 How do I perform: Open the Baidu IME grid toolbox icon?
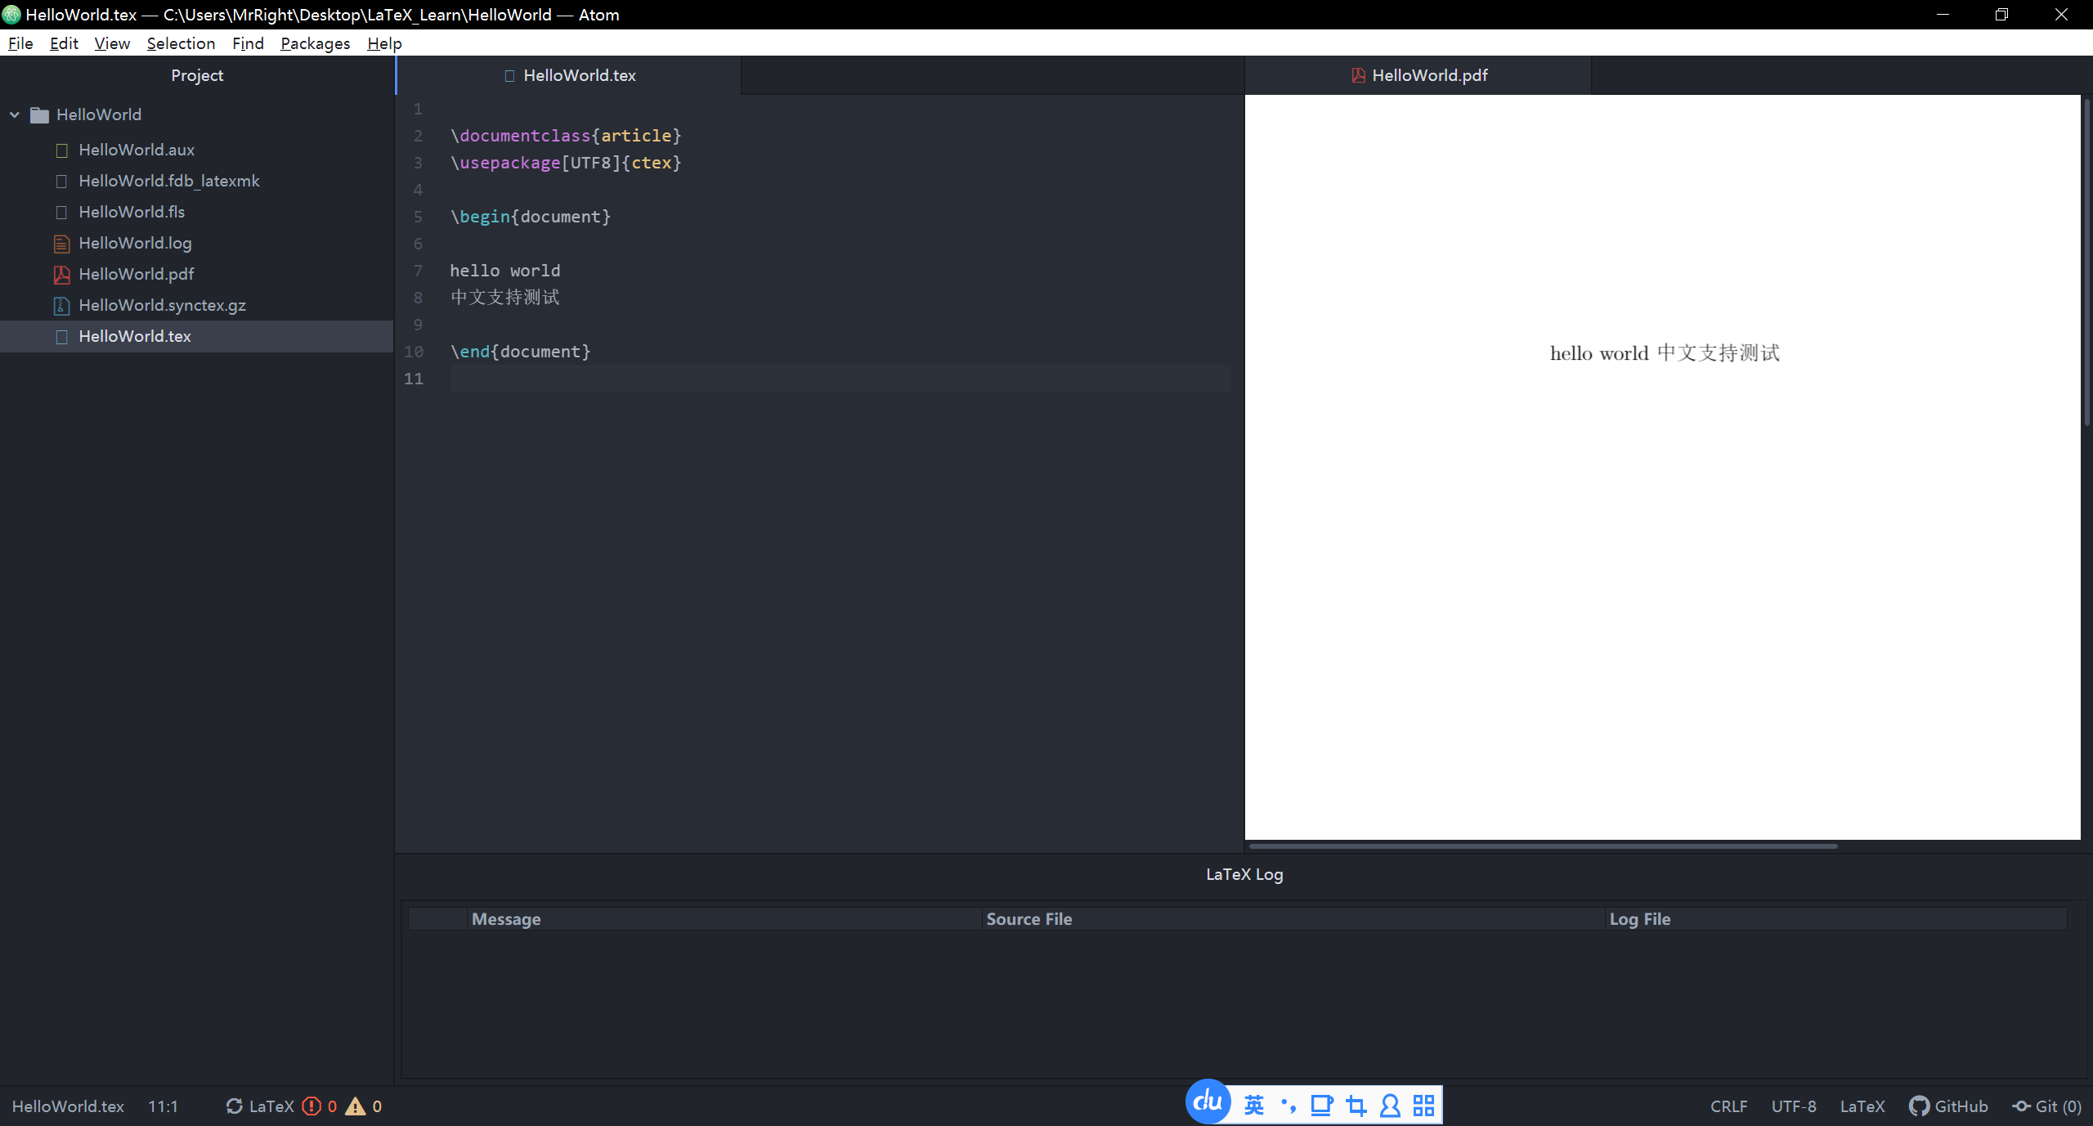[x=1424, y=1106]
